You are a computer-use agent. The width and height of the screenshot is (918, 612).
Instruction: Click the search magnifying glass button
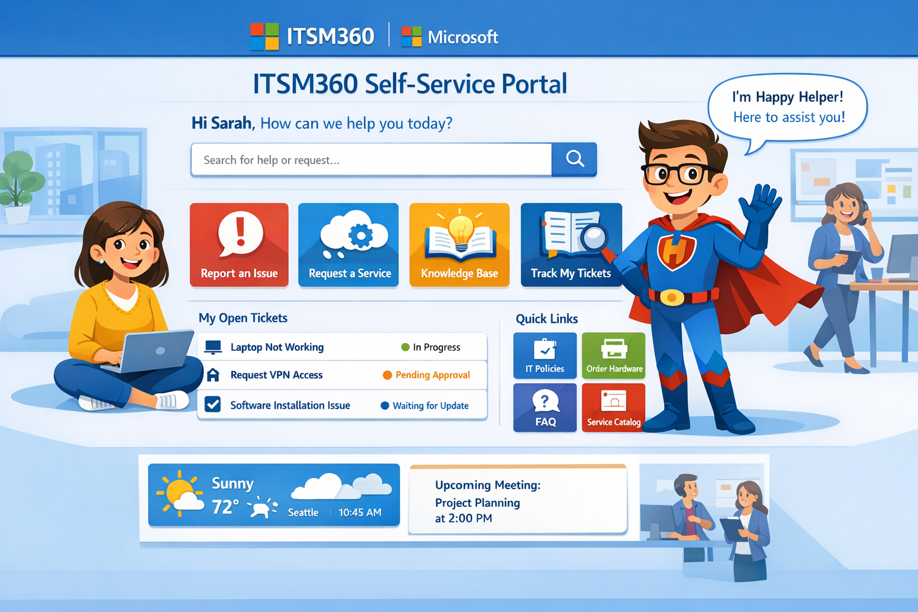(x=574, y=159)
